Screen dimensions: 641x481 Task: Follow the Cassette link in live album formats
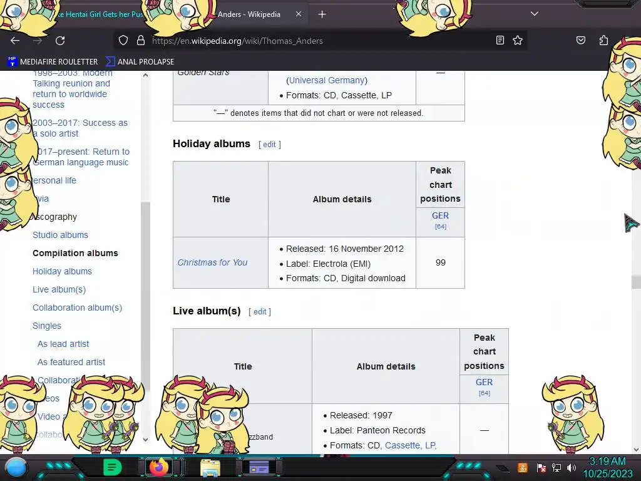[x=404, y=445]
